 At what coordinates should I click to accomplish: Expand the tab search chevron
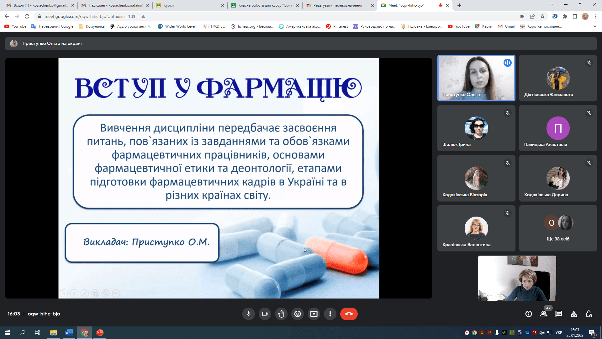pos(552,5)
